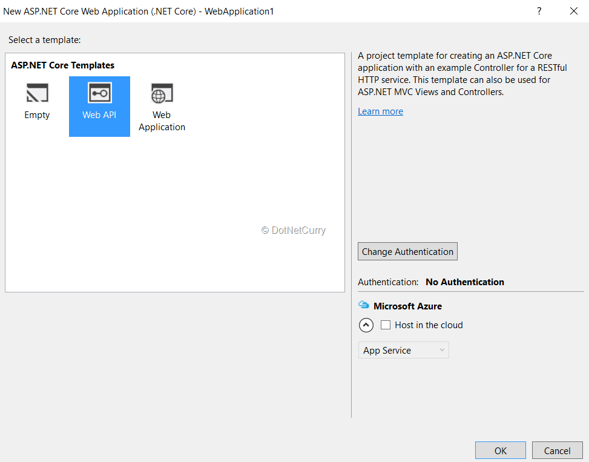Viewport: 589px width, 462px height.
Task: Click the 'ASP.NET Core Templates' list header
Action: [x=62, y=65]
